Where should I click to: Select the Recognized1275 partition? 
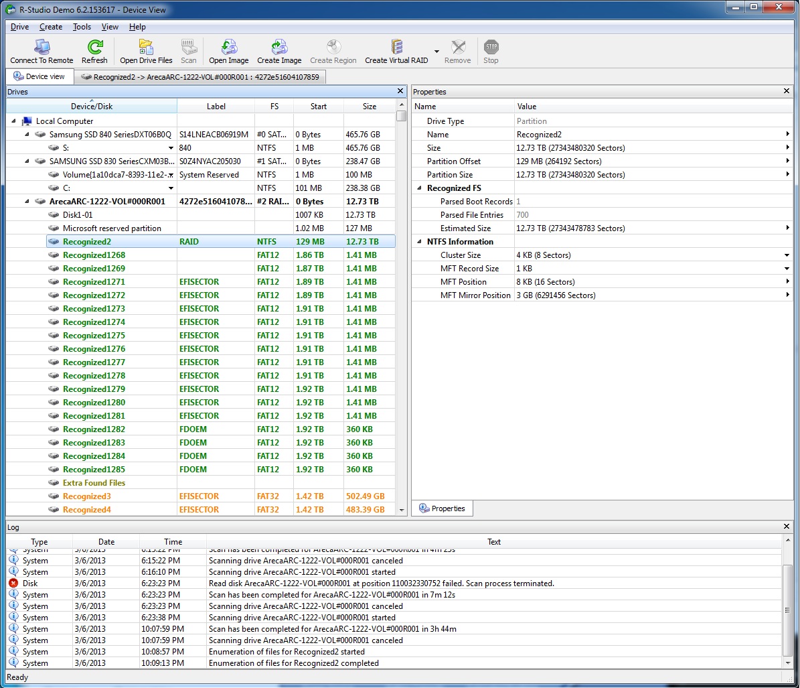(220, 336)
